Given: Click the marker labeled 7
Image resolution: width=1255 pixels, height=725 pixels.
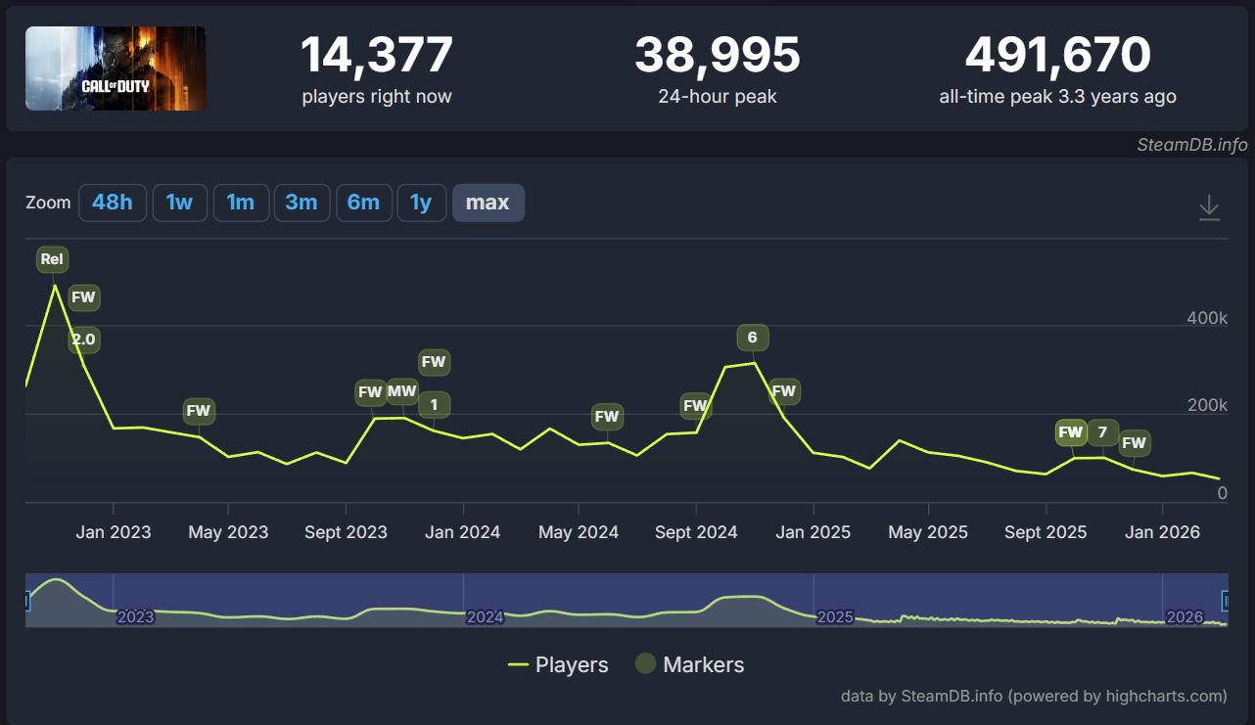Looking at the screenshot, I should click(1103, 431).
